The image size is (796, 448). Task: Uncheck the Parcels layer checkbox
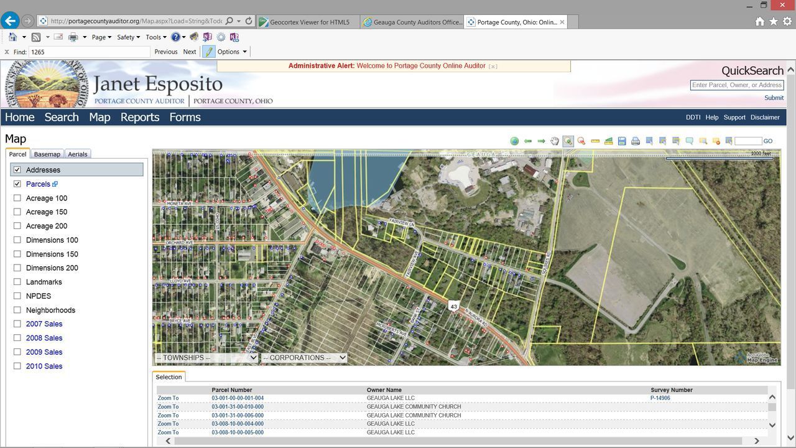pos(17,184)
